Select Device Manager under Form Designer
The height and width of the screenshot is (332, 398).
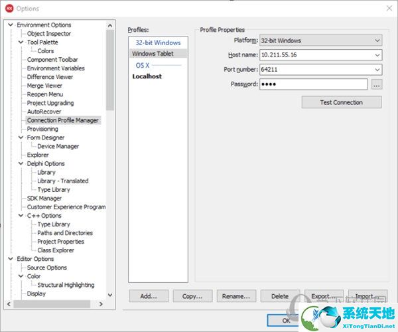[58, 146]
